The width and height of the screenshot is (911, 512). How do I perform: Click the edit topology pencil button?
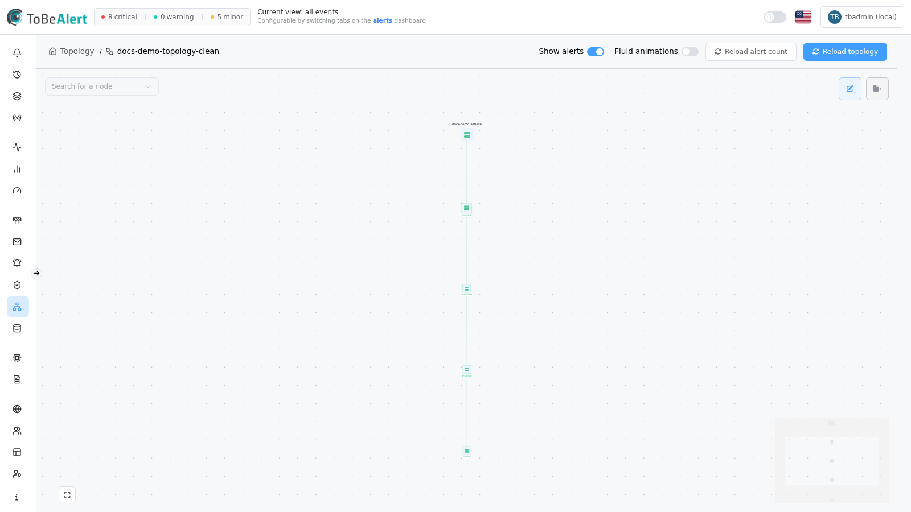click(850, 89)
